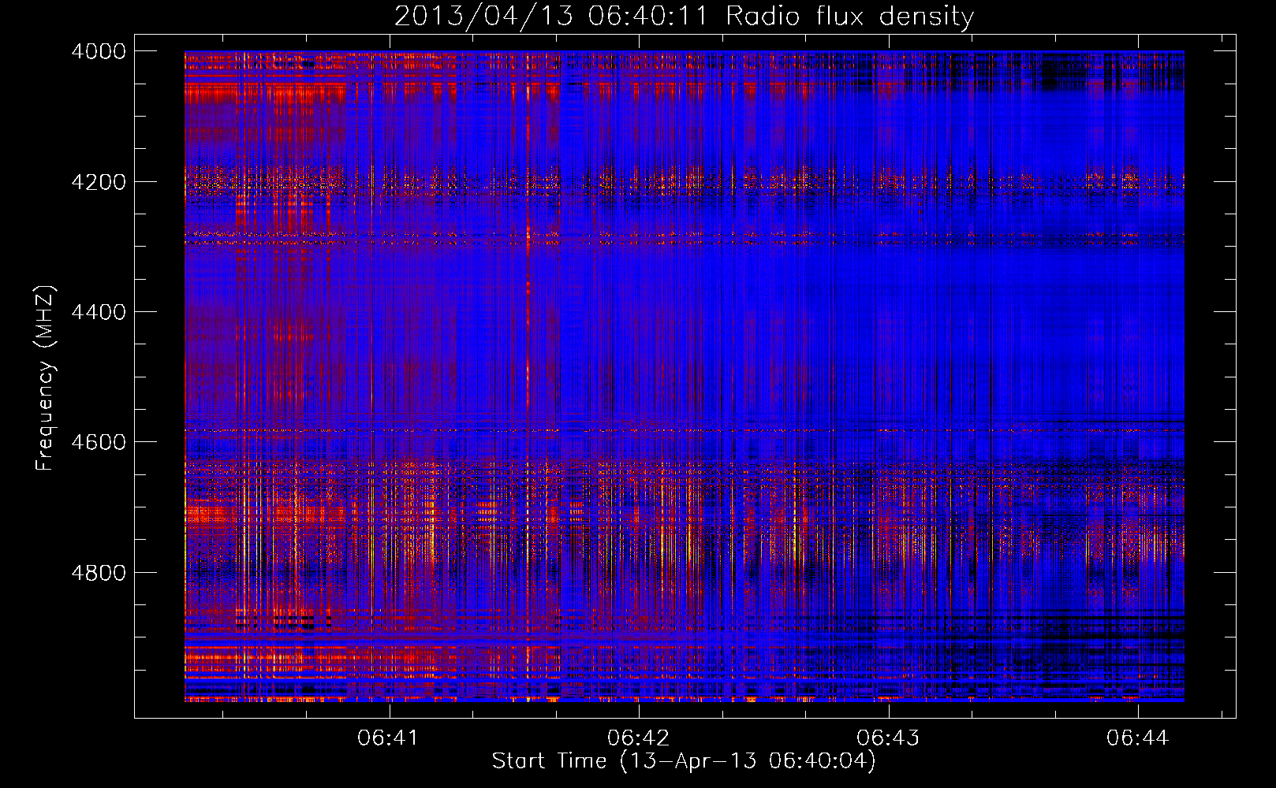Click the 4400 frequency tick label
The width and height of the screenshot is (1276, 788).
[x=99, y=312]
